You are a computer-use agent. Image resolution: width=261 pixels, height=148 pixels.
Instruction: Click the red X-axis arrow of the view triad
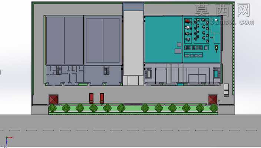[10, 138]
